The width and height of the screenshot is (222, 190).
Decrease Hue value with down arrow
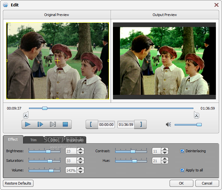tap(165, 162)
